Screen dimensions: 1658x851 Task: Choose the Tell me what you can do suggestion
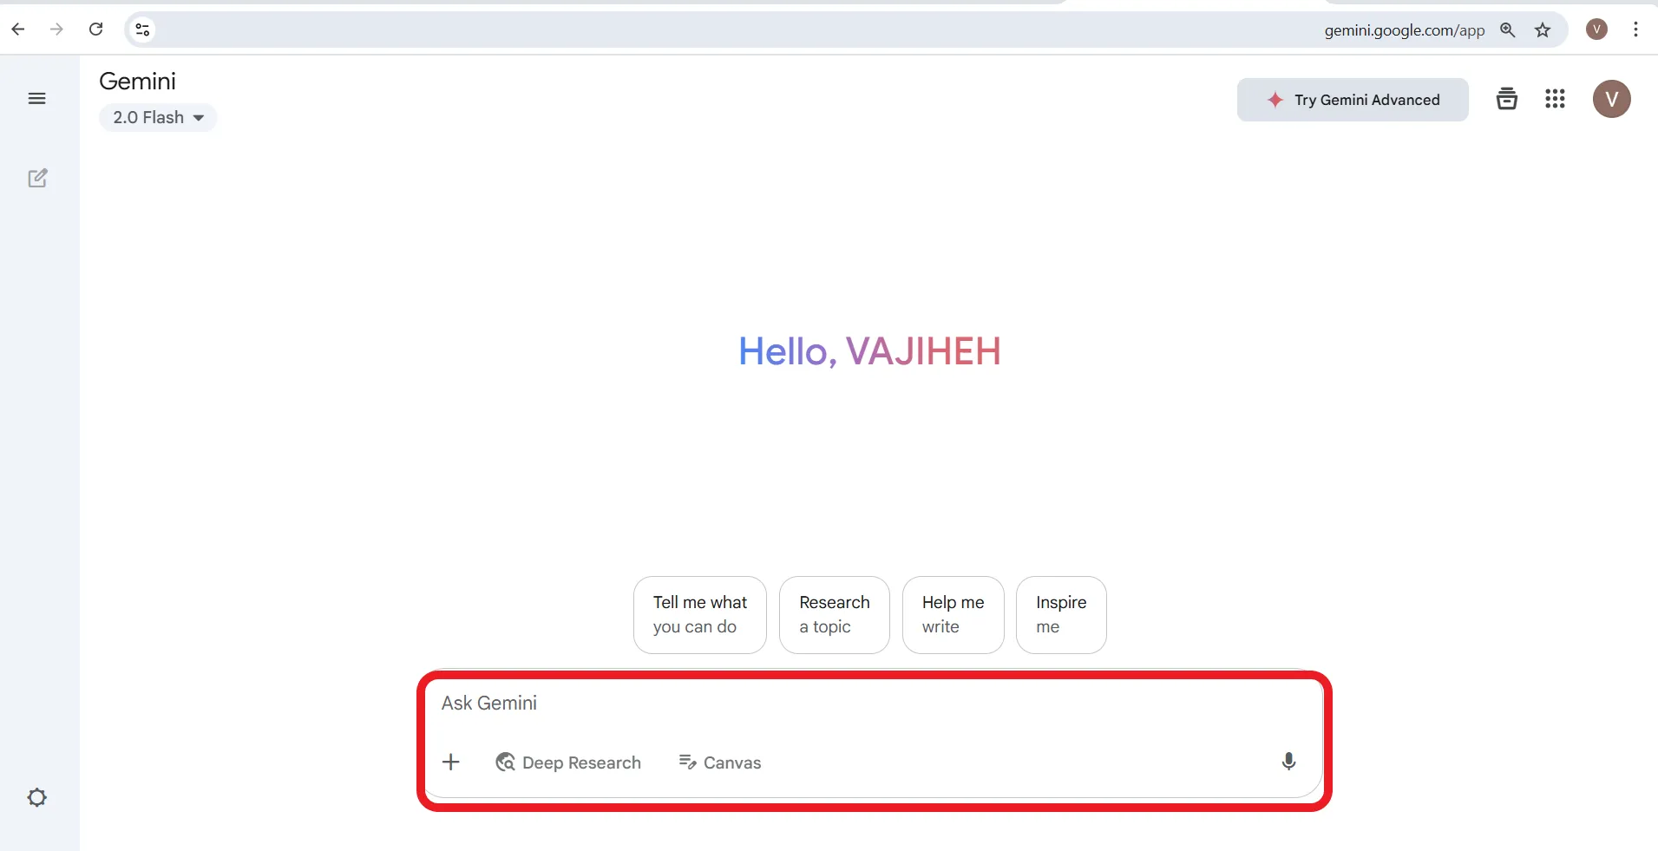click(x=700, y=615)
